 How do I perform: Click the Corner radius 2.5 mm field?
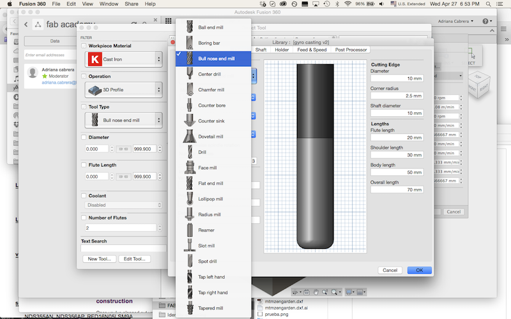point(397,96)
